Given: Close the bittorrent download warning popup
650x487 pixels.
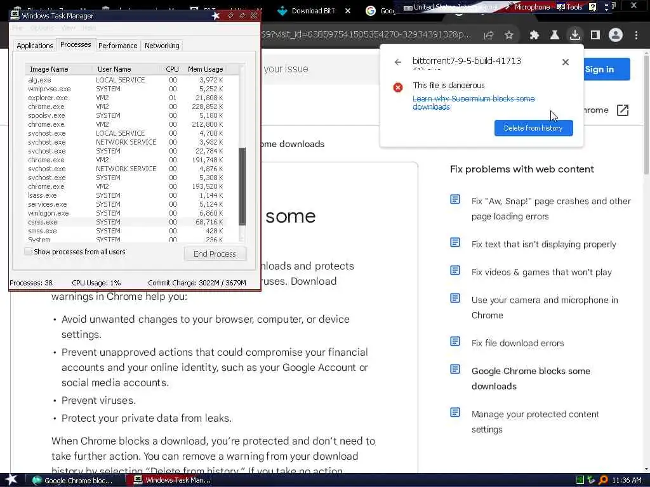Looking at the screenshot, I should pos(566,62).
